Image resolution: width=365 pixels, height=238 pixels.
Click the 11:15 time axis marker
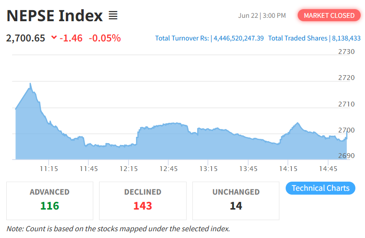49,169
